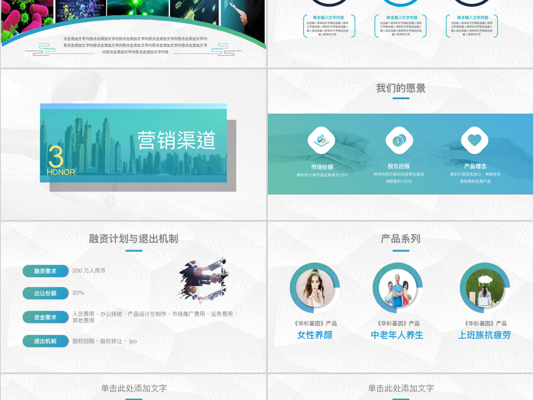Select 单击此处添加文字 in bottom-right slide
The width and height of the screenshot is (534, 400).
(401, 388)
